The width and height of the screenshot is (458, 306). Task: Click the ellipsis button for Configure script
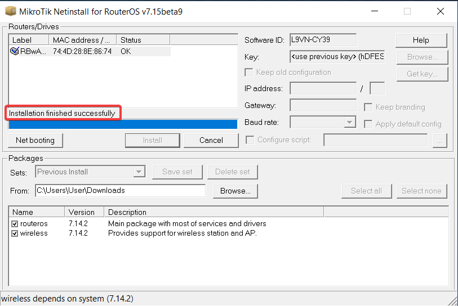[440, 141]
